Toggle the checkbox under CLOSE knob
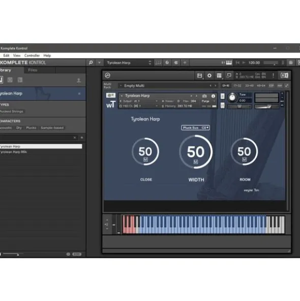This screenshot has width=300, height=301. 145,159
